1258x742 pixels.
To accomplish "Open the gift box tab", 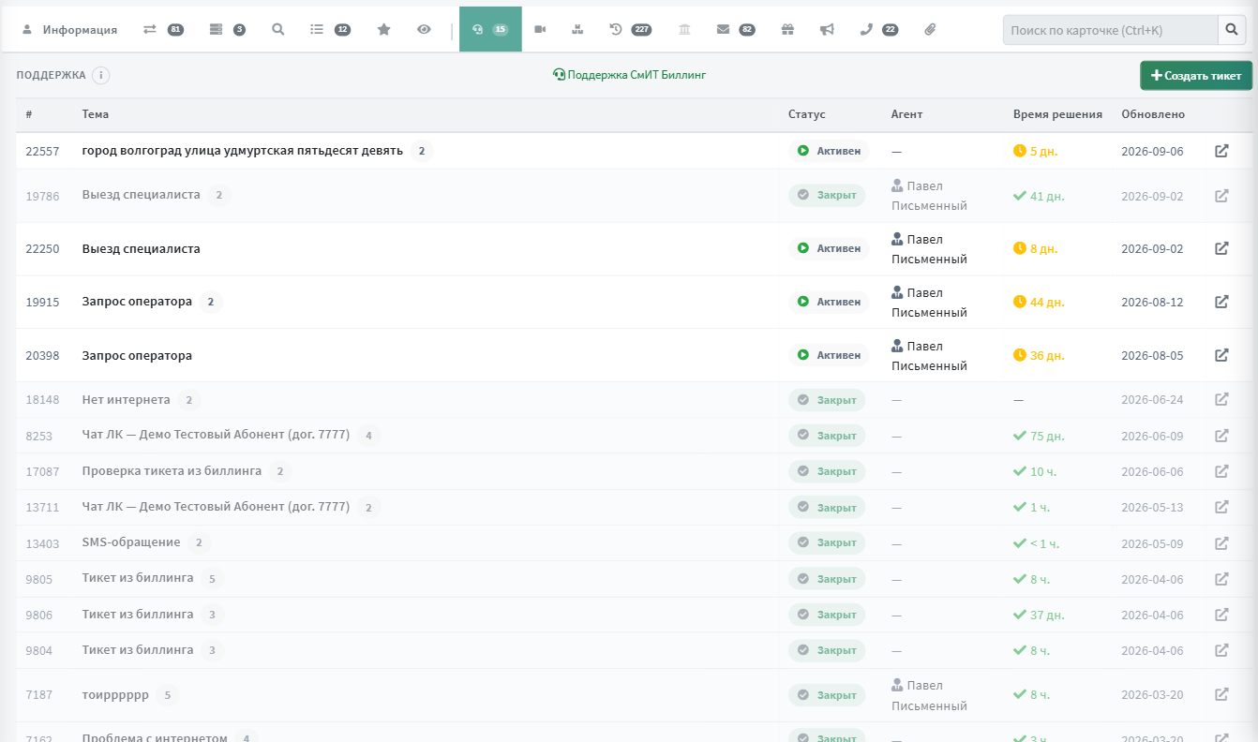I will pos(787,29).
